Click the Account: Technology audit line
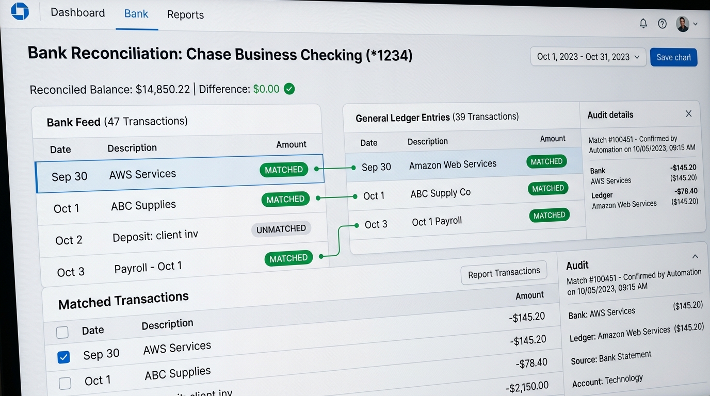 click(607, 381)
